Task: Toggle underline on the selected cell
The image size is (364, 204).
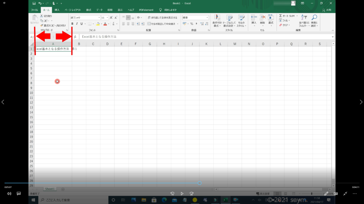Action: [81, 24]
